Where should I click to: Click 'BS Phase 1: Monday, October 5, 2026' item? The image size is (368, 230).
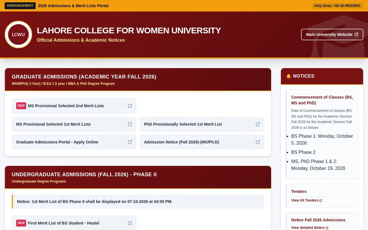(x=322, y=139)
